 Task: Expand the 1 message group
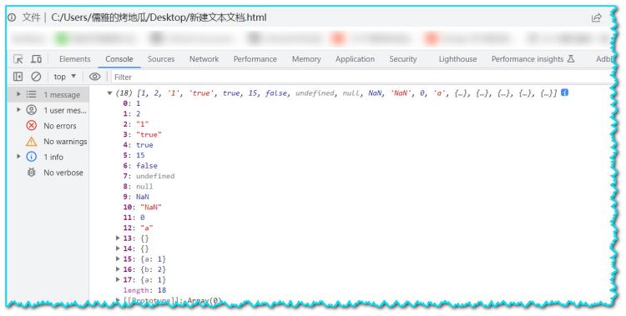[18, 94]
